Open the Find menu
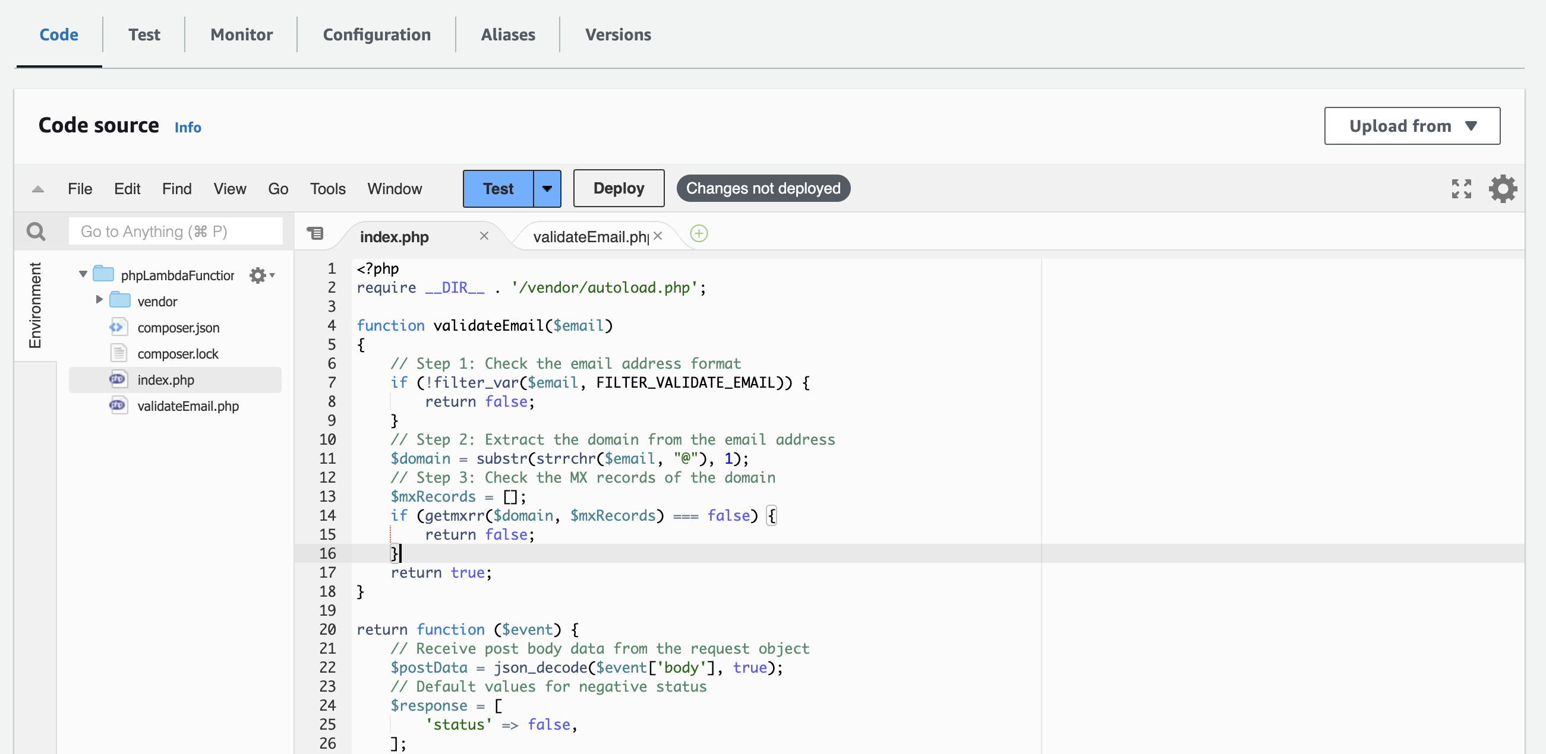 pos(176,189)
